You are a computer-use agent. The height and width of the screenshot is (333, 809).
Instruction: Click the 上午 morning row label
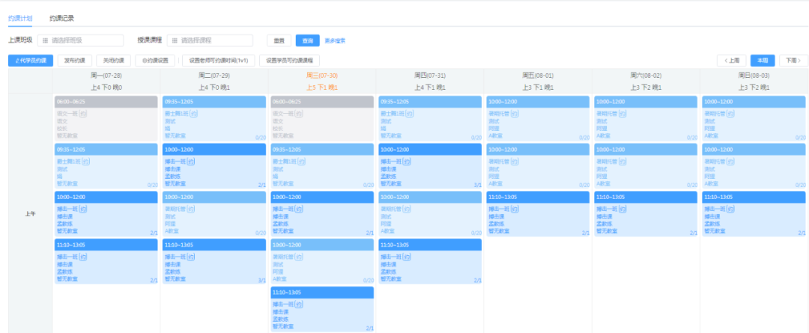click(30, 213)
